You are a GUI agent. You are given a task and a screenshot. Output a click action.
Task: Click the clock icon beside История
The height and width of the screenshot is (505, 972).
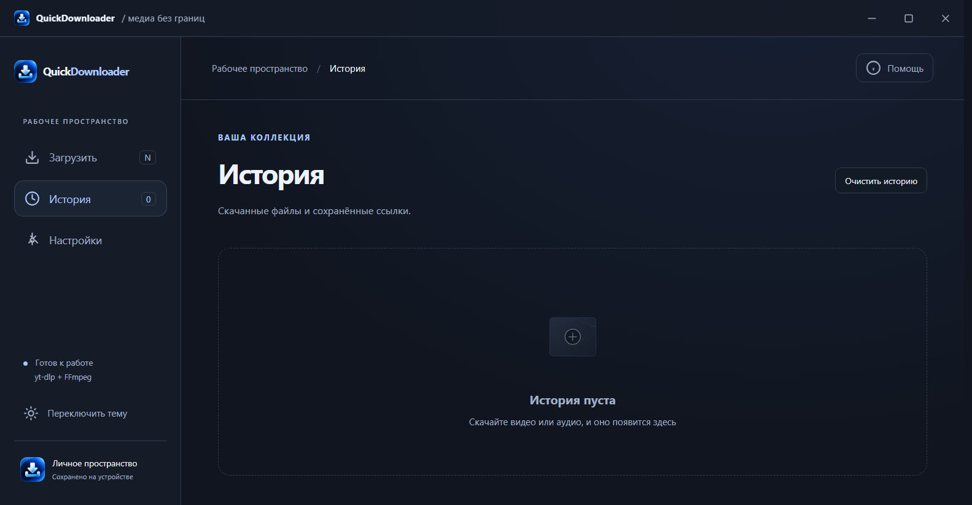(x=32, y=199)
